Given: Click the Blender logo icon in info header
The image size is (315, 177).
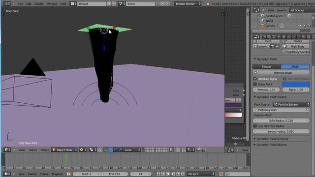Looking at the screenshot, I should tap(208, 4).
